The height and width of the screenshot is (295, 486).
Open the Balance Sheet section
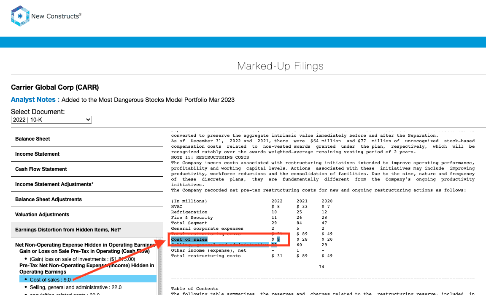point(87,139)
